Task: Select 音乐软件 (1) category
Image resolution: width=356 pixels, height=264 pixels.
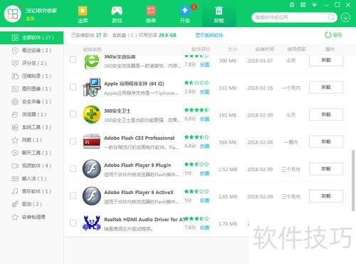Action: coord(31,191)
